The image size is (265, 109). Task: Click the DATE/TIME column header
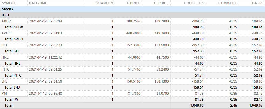click(x=38, y=3)
